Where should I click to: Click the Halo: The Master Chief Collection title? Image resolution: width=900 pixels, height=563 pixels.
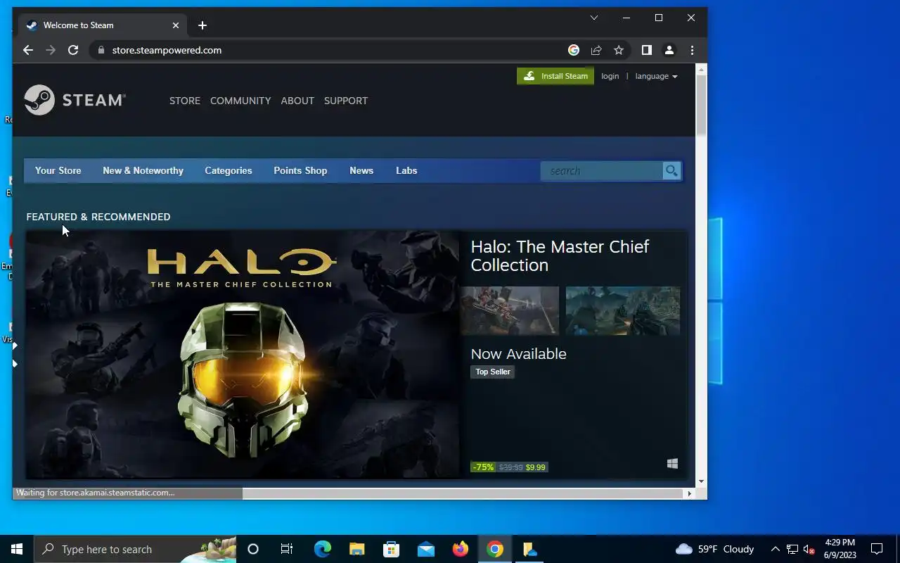point(560,255)
